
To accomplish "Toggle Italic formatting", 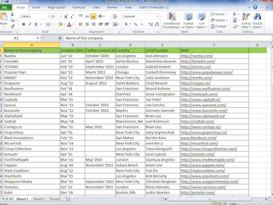I will pos(30,25).
